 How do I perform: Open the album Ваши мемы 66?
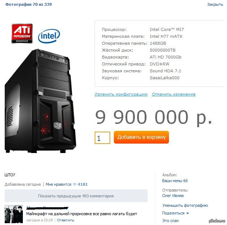pyautogui.click(x=175, y=181)
